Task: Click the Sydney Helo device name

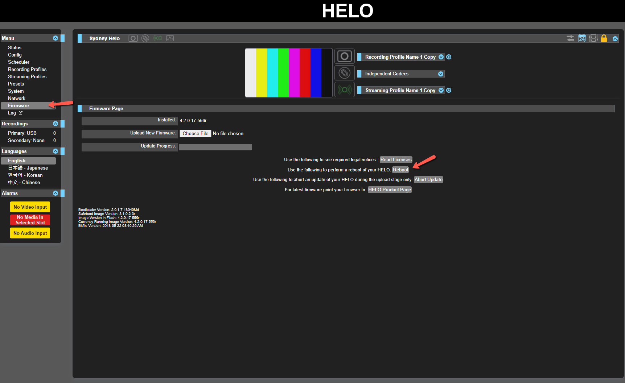Action: (x=104, y=38)
